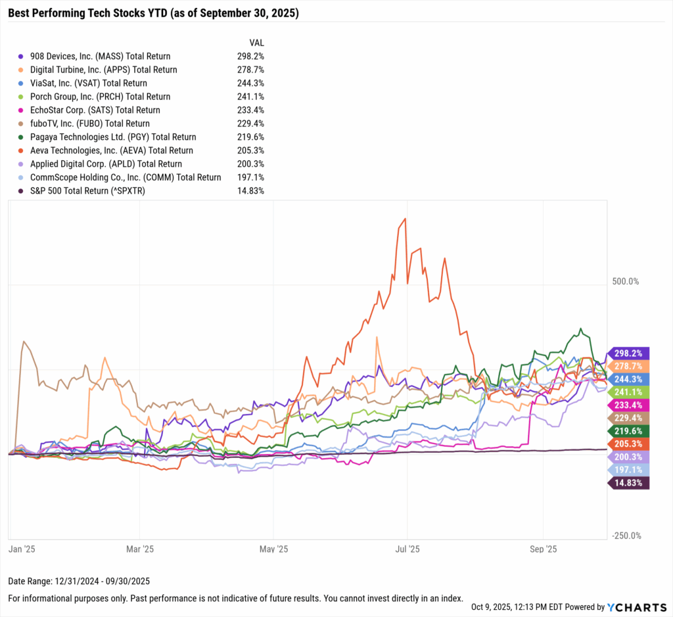Click the red-orange Aeva Technologies (AEVA) legend dot
The width and height of the screenshot is (673, 617).
point(22,150)
